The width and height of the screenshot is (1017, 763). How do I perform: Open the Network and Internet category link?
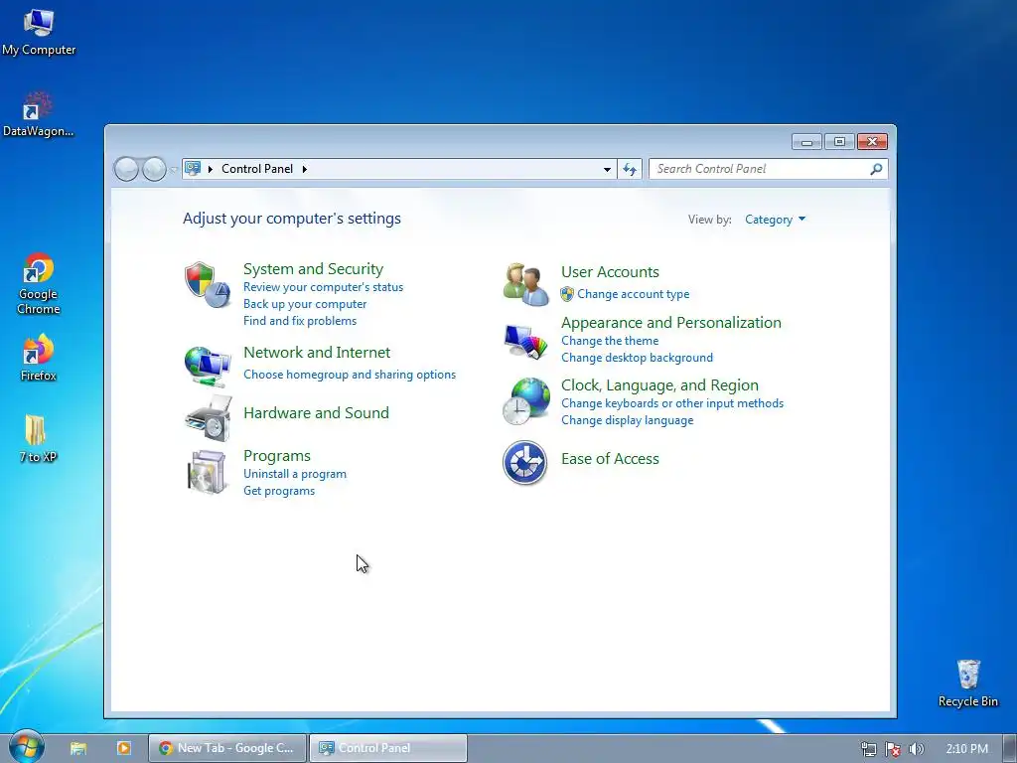(x=317, y=353)
